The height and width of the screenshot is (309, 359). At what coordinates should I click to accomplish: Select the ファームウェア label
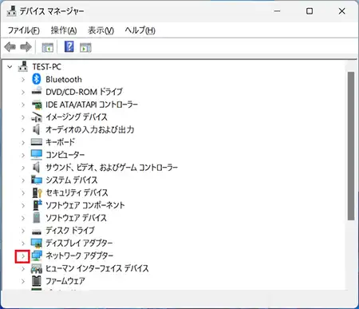65,281
